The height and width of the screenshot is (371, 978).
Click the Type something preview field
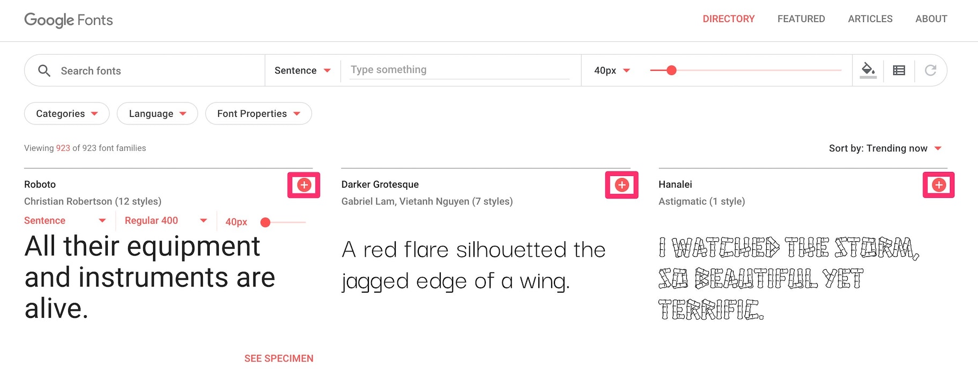pyautogui.click(x=460, y=69)
